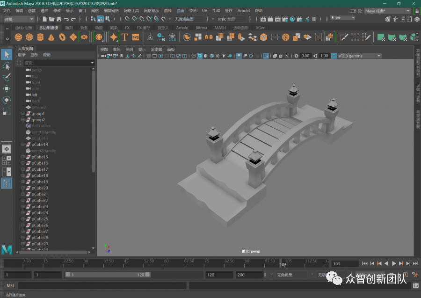
Task: Activate the Rotate tool
Action: click(7, 100)
